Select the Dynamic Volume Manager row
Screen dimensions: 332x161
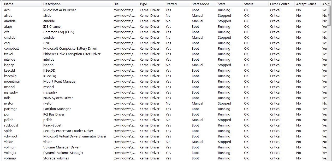[x=167, y=153]
